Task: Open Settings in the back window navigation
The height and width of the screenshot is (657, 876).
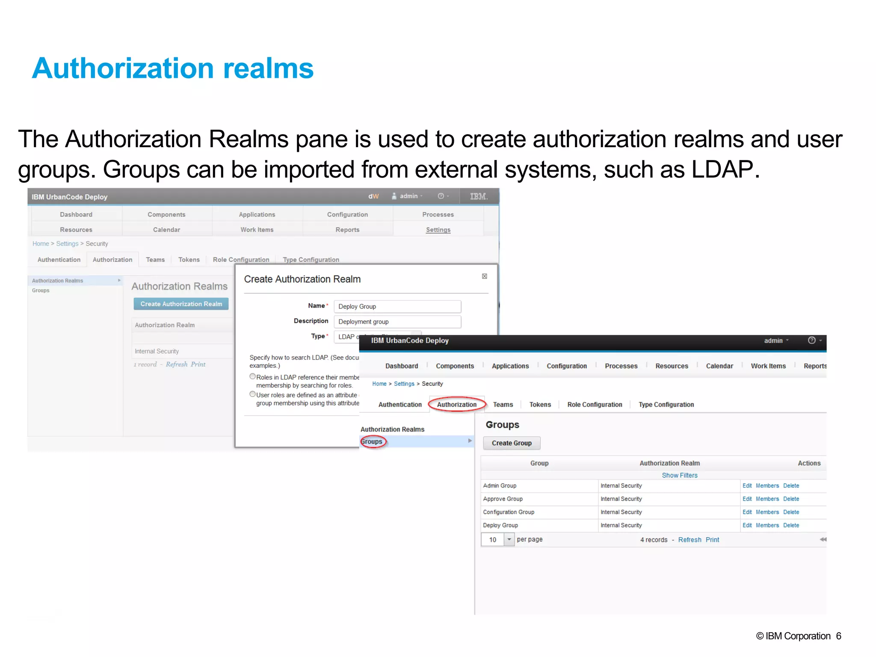Action: tap(438, 230)
